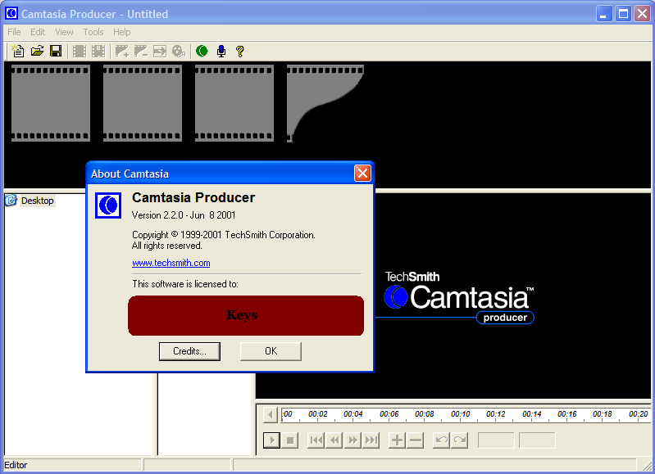
Task: Click the Camtasia logo icon in About dialog
Action: tap(108, 205)
